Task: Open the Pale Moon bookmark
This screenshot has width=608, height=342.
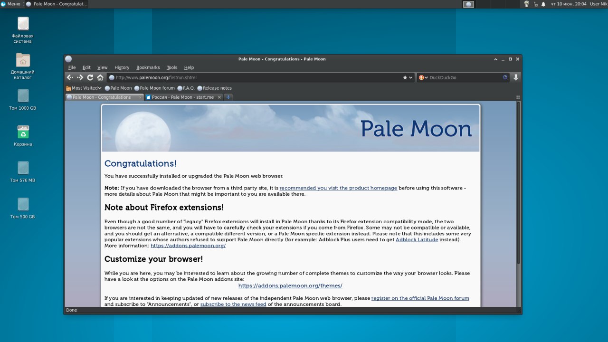Action: (118, 88)
